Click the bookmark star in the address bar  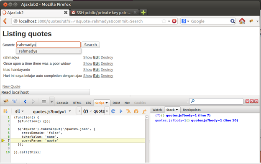click(164, 21)
